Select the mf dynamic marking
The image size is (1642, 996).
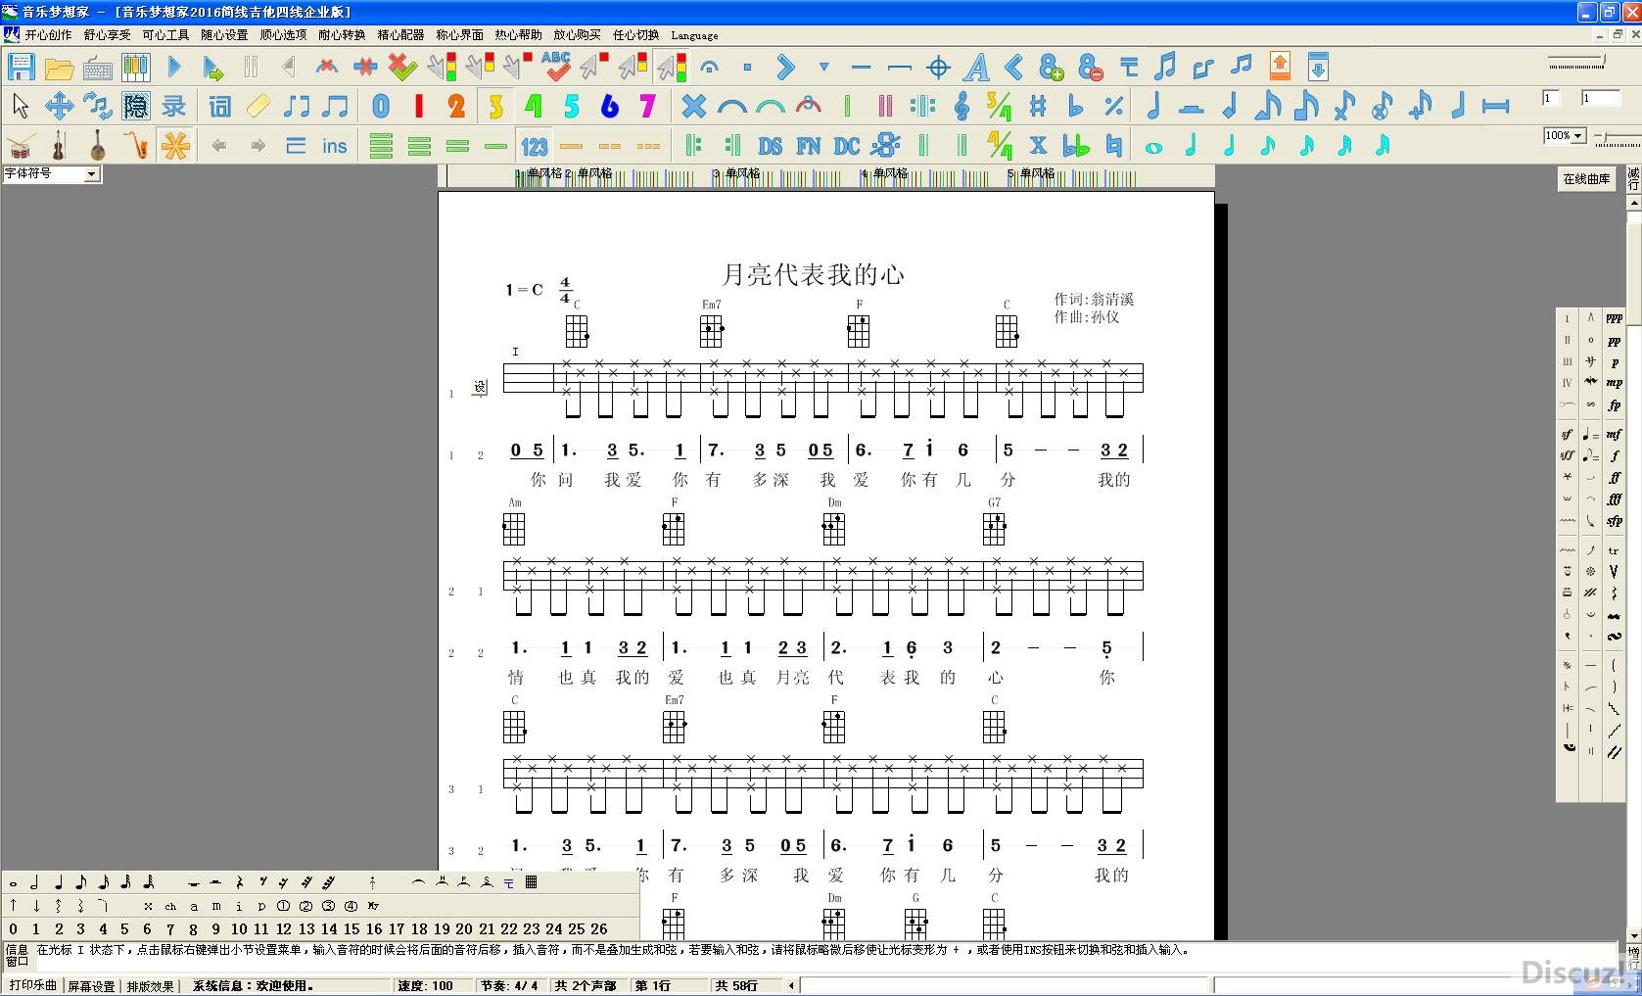(x=1614, y=434)
